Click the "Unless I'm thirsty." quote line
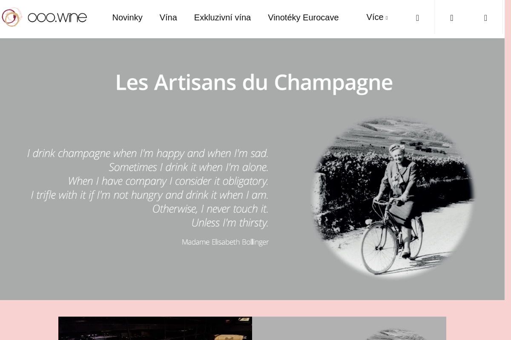 [x=230, y=223]
